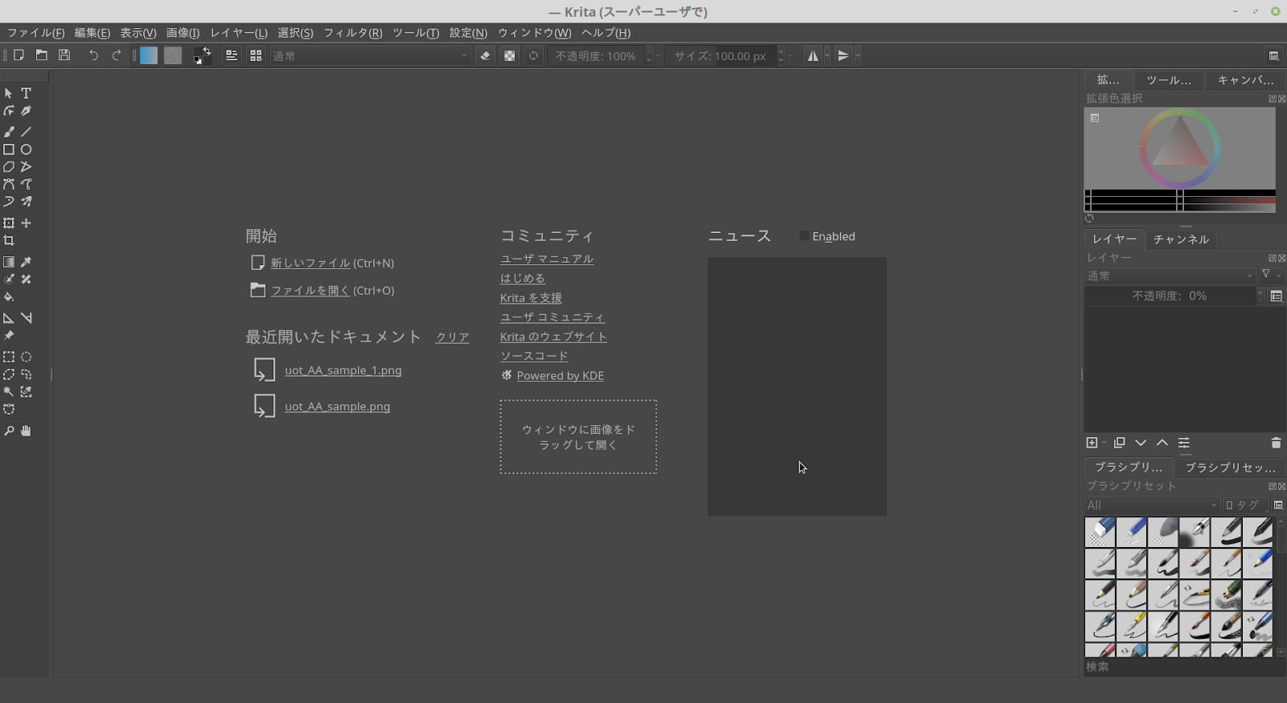Click the Powered by KDE link
This screenshot has width=1287, height=703.
point(560,375)
